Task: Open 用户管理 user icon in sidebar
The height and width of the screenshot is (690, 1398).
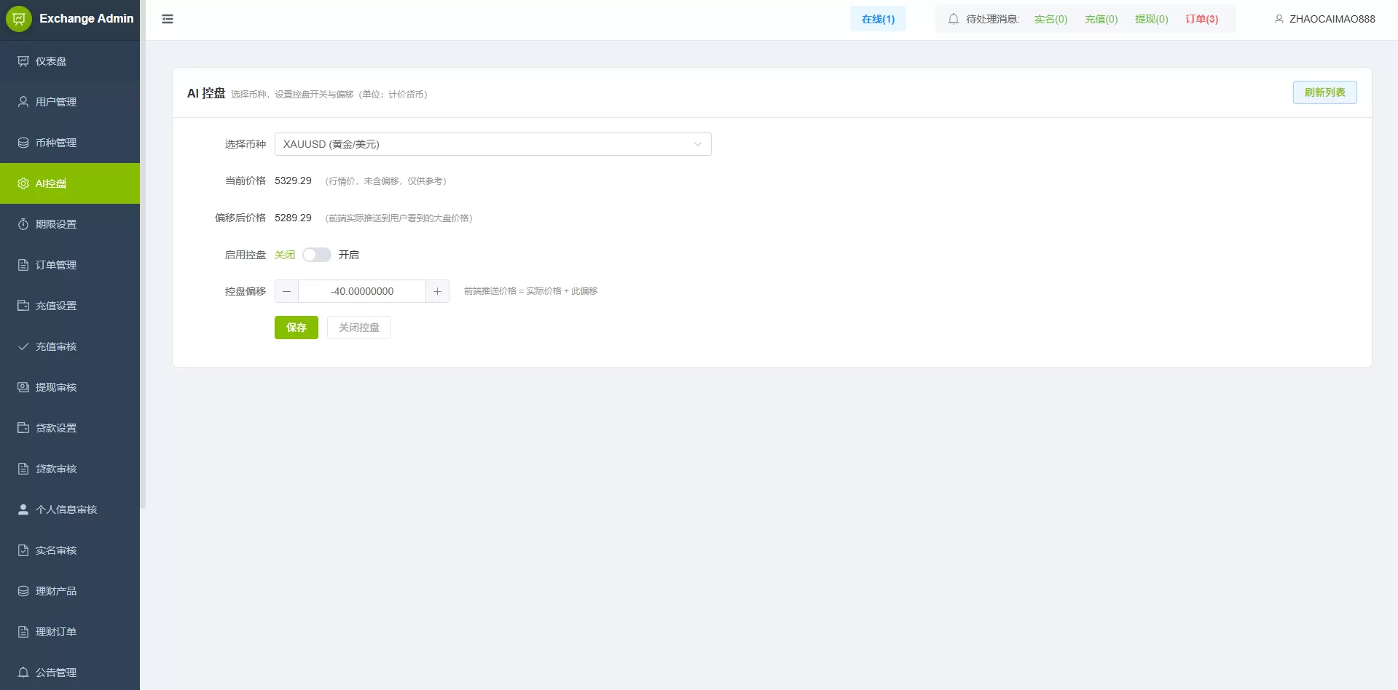Action: [23, 102]
